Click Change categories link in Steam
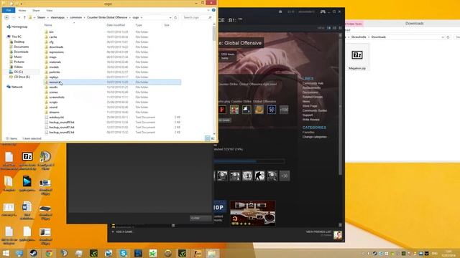Image resolution: width=460 pixels, height=258 pixels. [x=315, y=137]
